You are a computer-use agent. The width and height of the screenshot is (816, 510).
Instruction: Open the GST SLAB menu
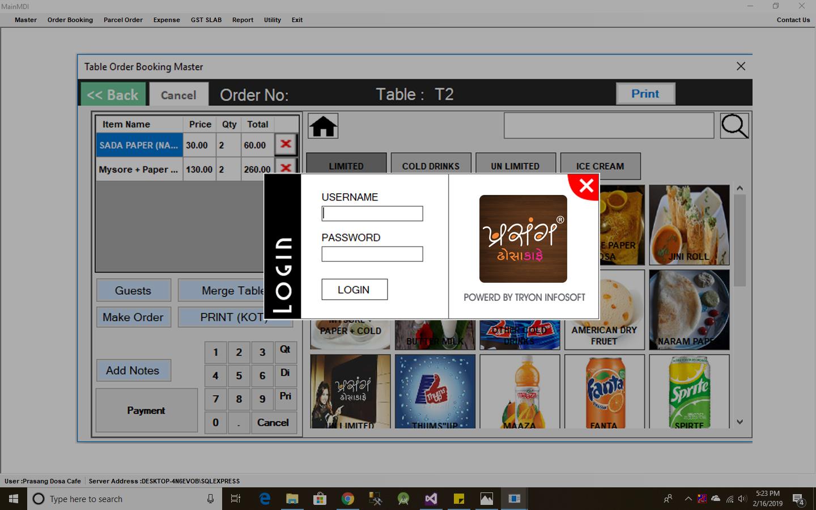(206, 20)
